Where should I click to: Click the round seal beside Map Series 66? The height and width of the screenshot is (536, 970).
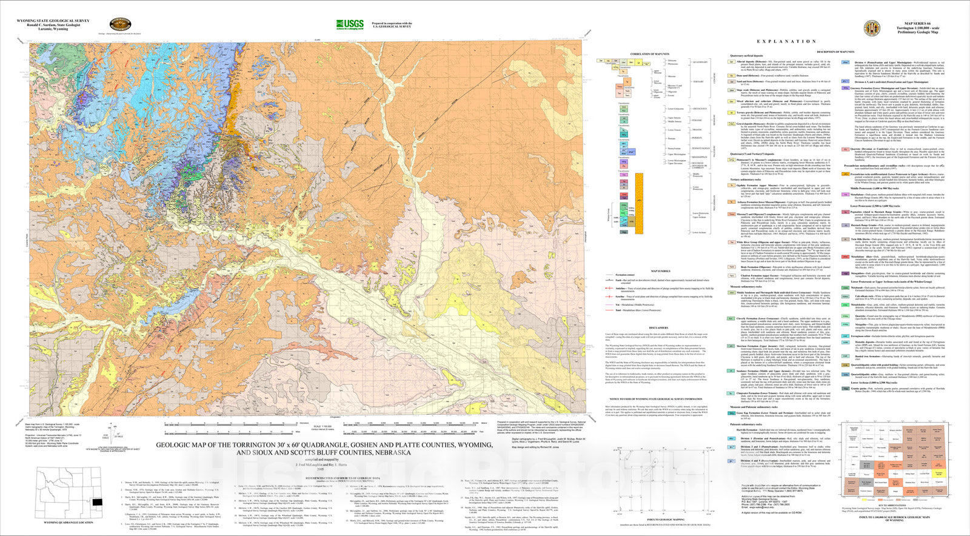point(872,27)
